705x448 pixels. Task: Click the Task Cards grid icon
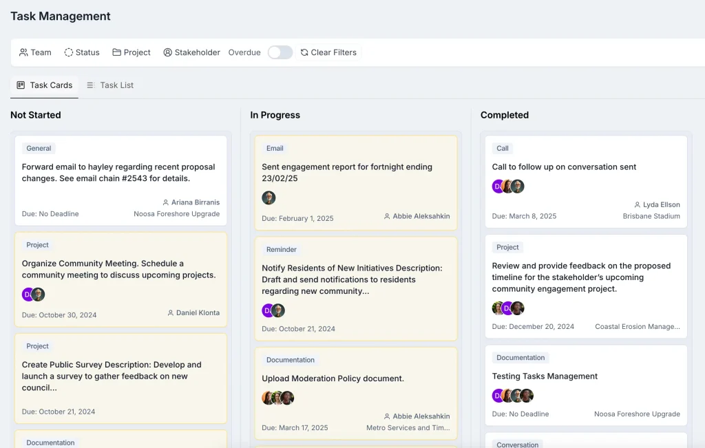(21, 85)
